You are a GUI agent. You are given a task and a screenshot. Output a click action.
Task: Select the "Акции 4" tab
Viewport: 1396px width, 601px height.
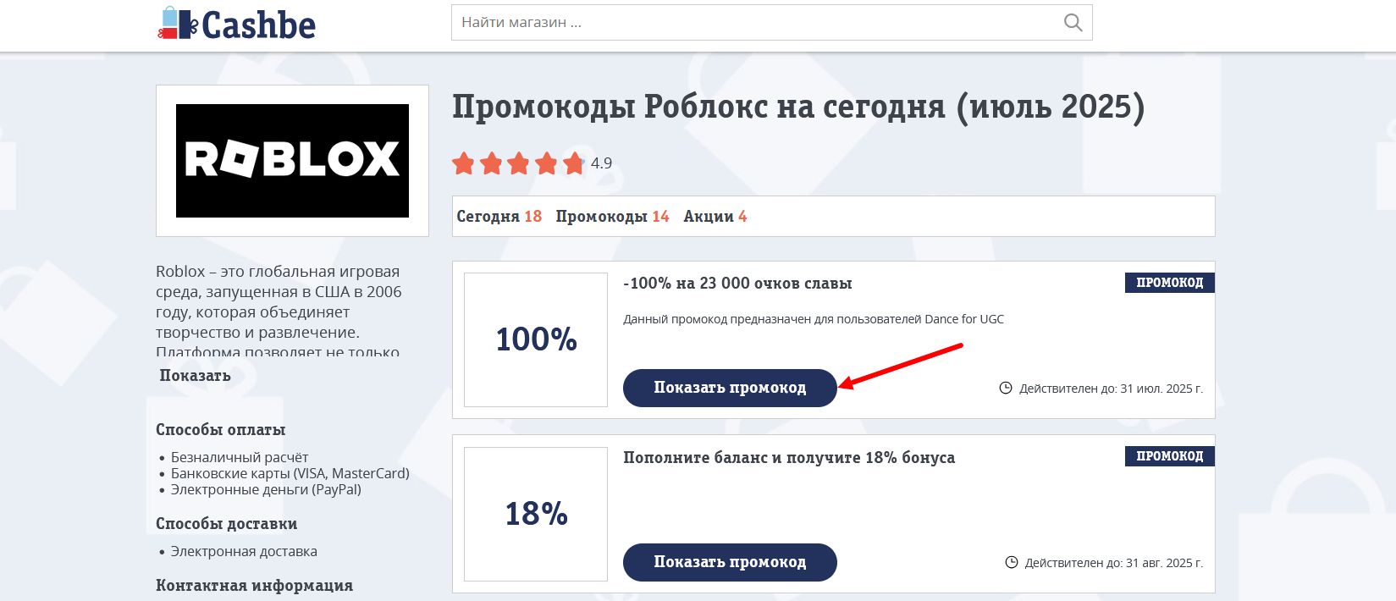[715, 216]
